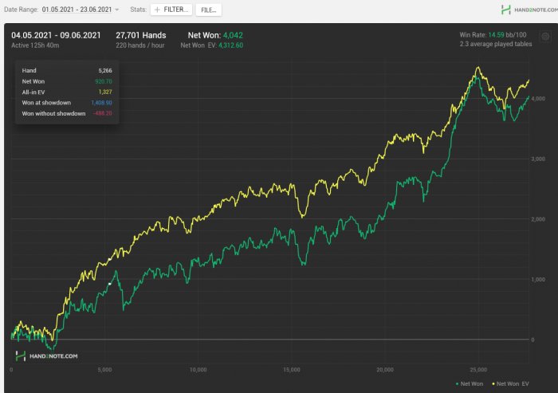Click the date range arrow next to 23.06.2021
Viewport: 558px width, 393px height.
click(117, 10)
